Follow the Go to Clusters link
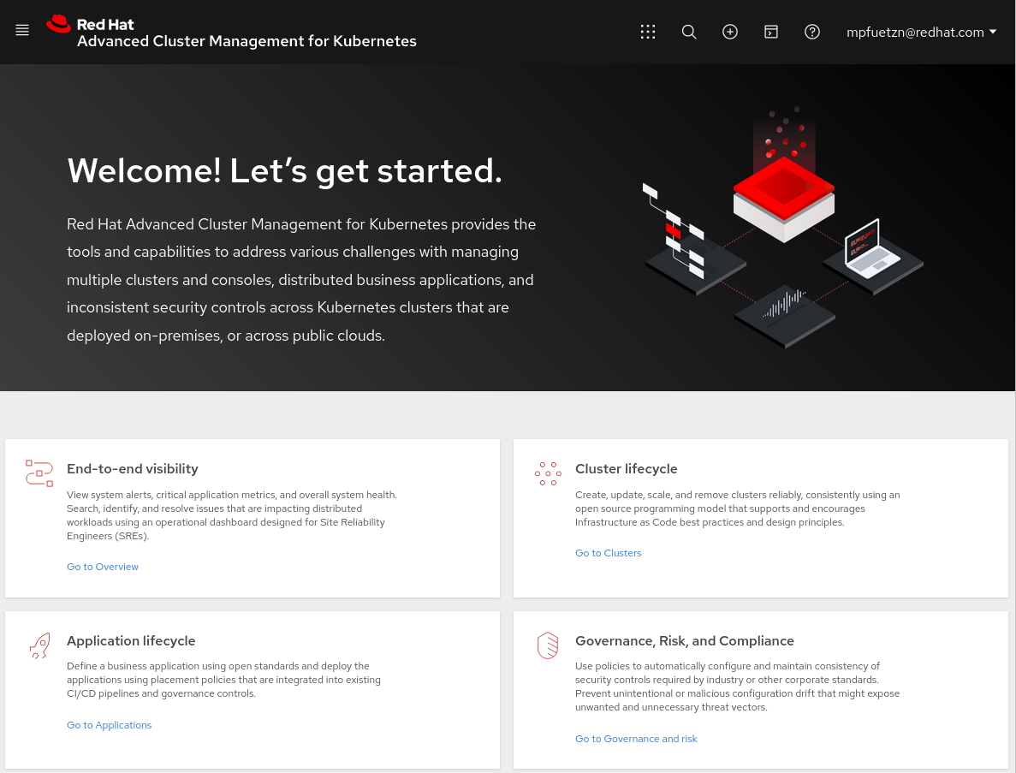The width and height of the screenshot is (1016, 773). pos(608,553)
